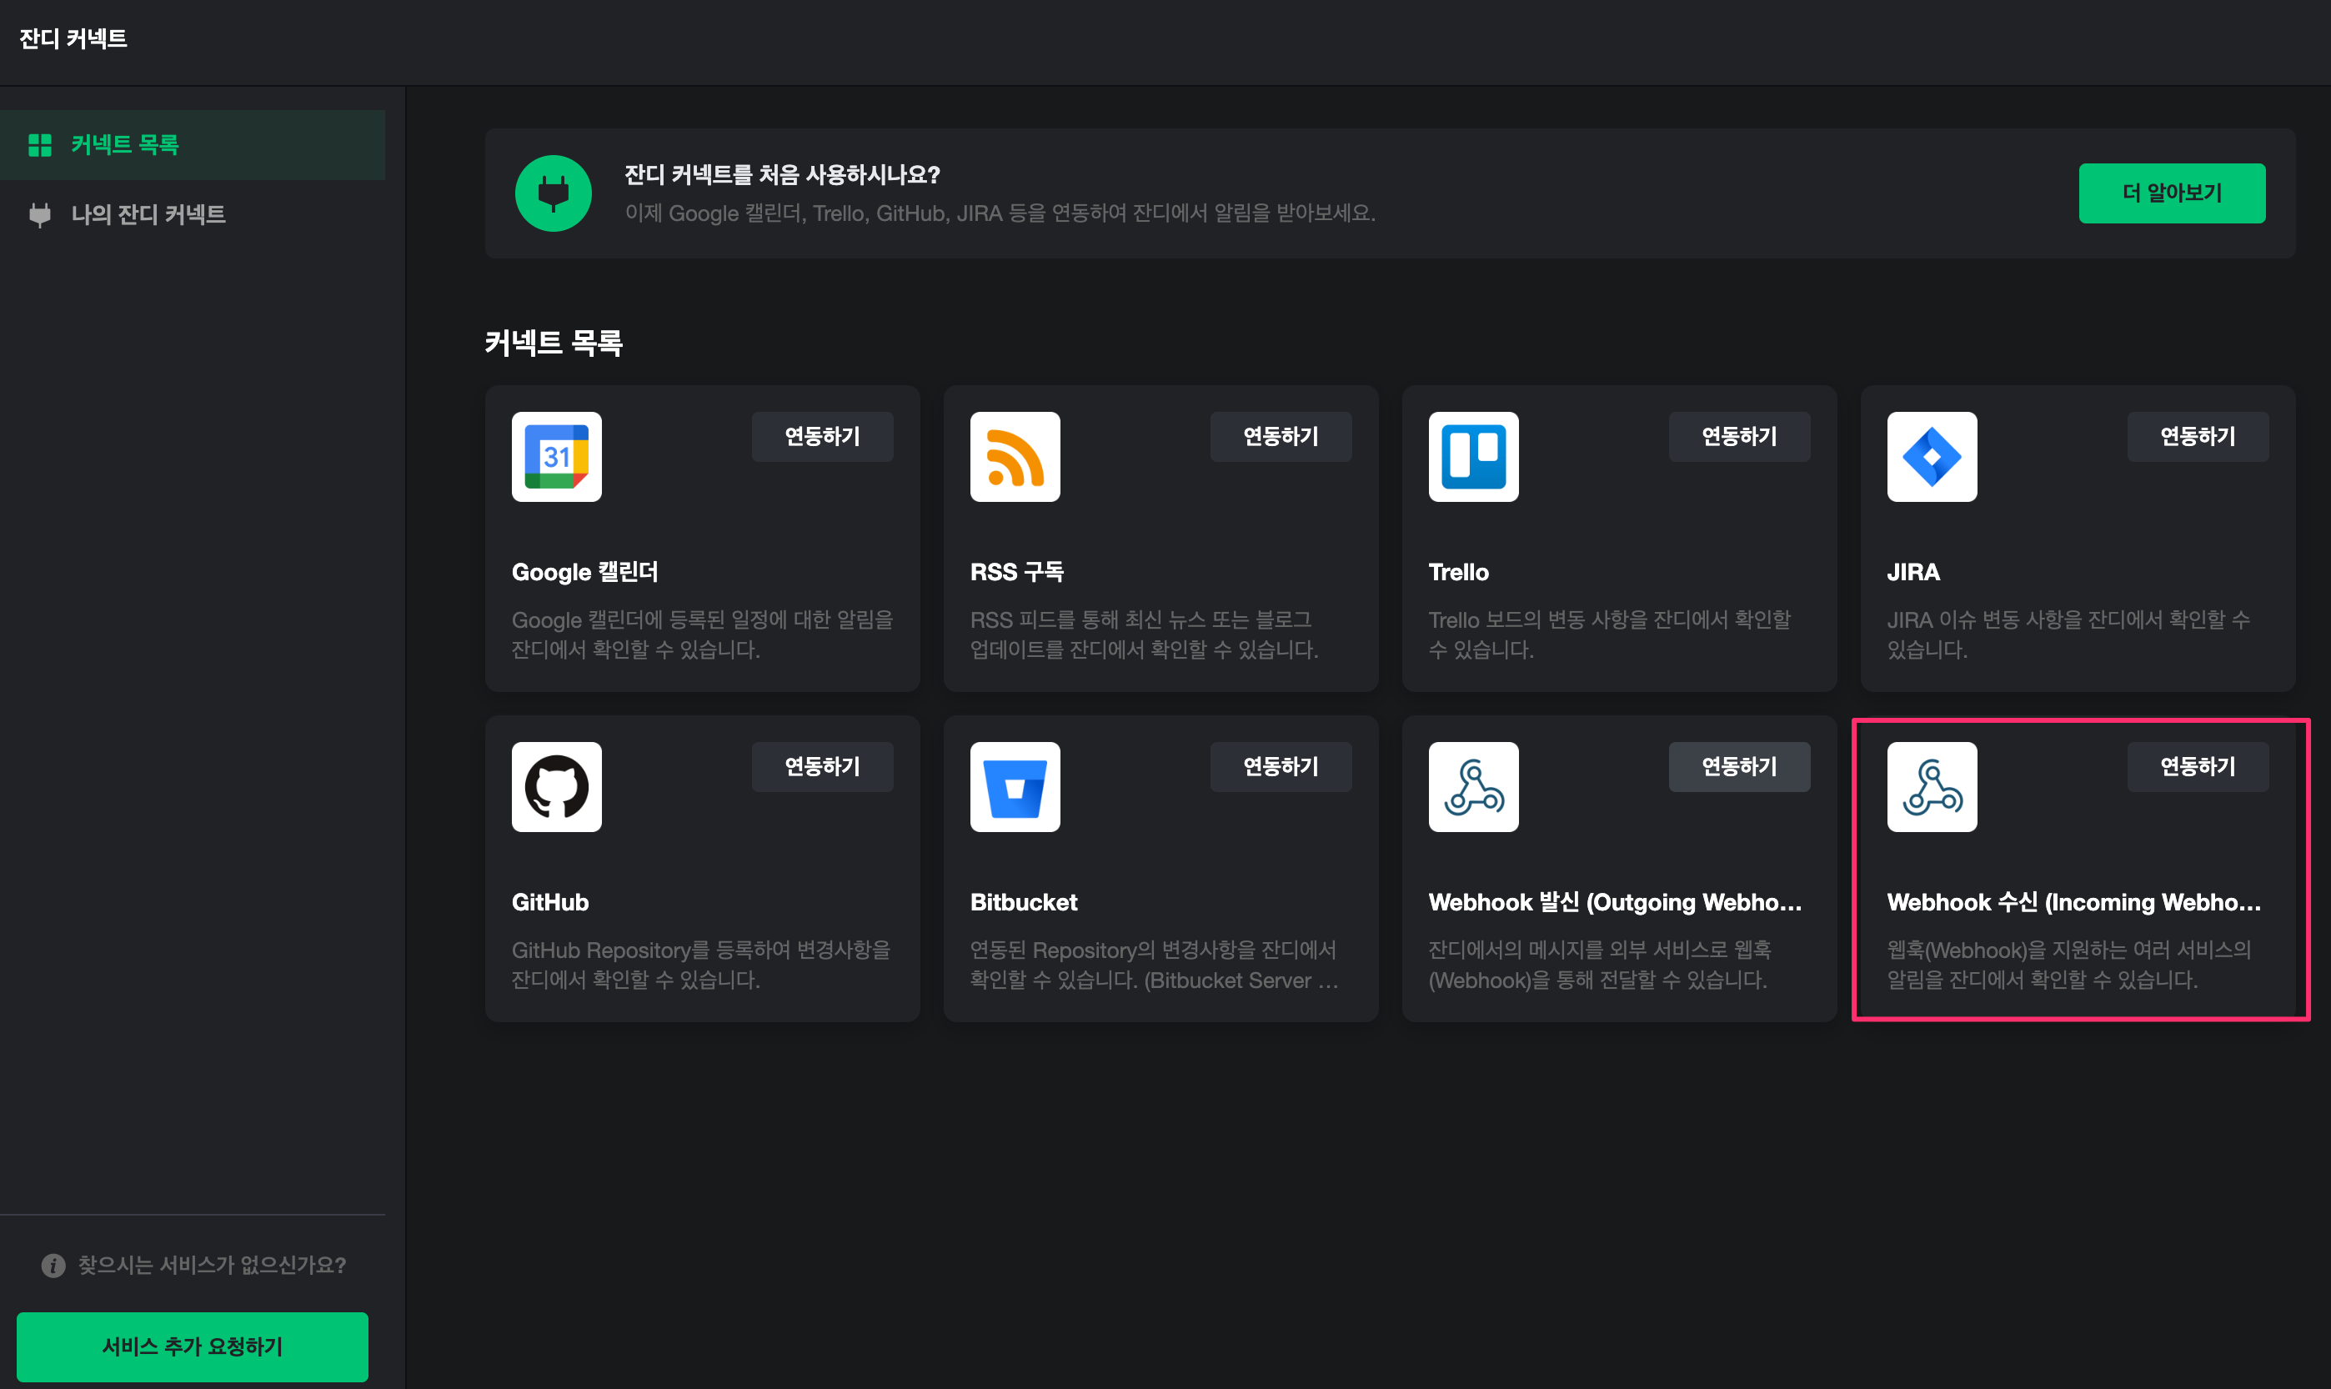Open the 커넥트 목록 sidebar menu
The height and width of the screenshot is (1389, 2331).
coord(124,145)
